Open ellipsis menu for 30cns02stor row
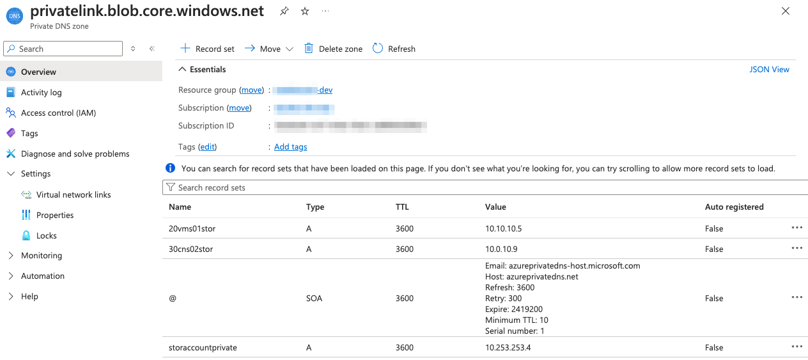Screen dimensions: 808x360 click(796, 248)
